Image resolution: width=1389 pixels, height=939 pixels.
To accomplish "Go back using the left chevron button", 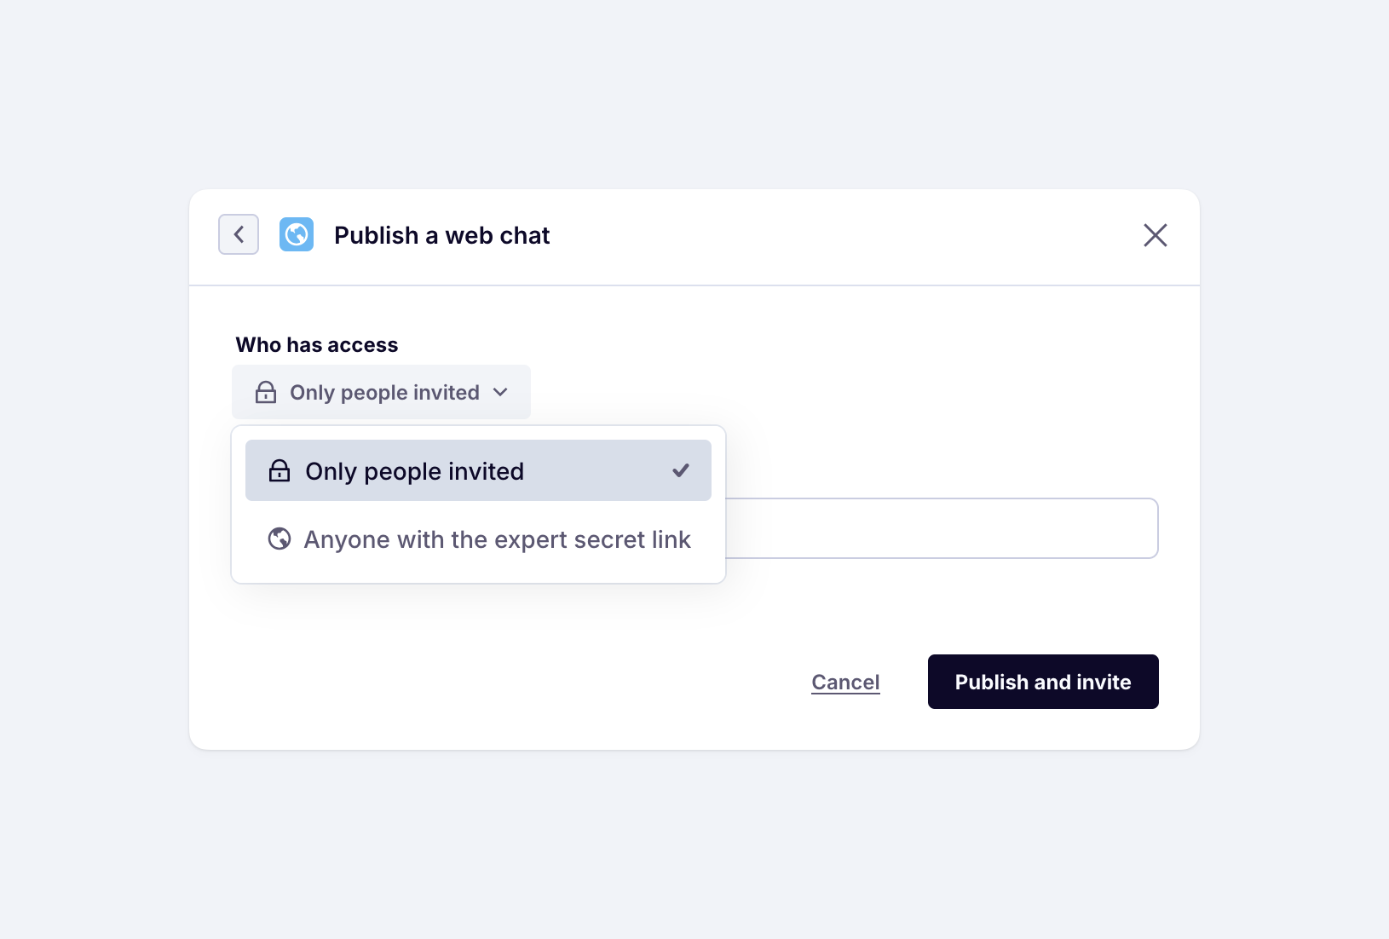I will click(239, 234).
